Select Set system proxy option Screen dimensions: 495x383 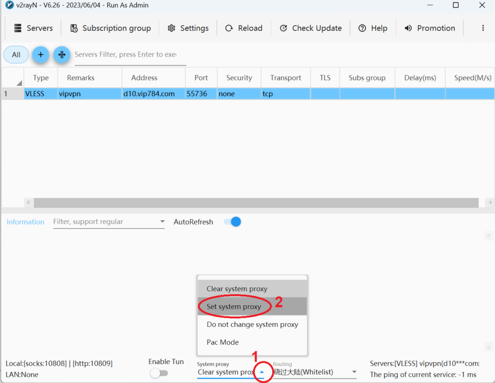tap(234, 307)
